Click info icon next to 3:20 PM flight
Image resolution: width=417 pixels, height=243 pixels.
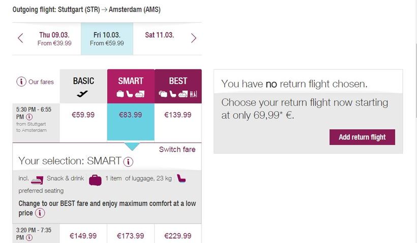29,237
